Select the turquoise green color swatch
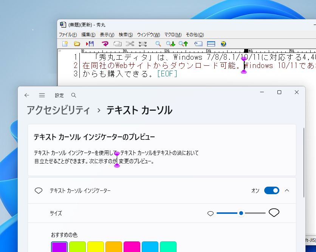The height and width of the screenshot is (252, 316). point(168,247)
